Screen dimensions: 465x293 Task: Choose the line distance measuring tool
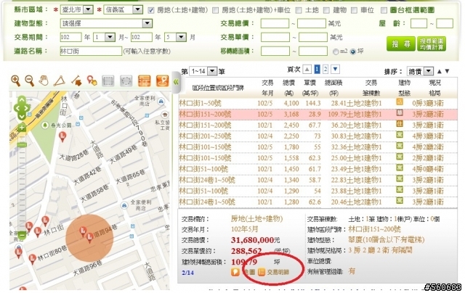[x=76, y=81]
